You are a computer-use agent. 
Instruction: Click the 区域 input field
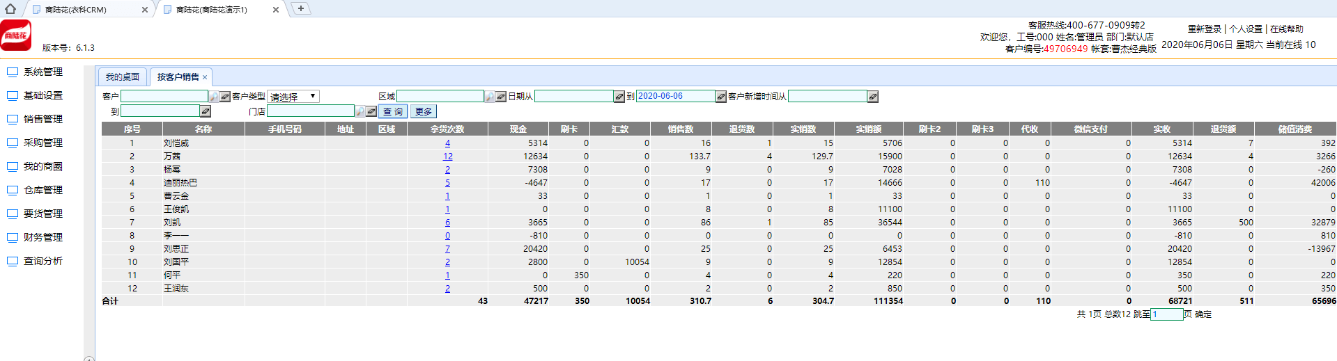coord(440,96)
